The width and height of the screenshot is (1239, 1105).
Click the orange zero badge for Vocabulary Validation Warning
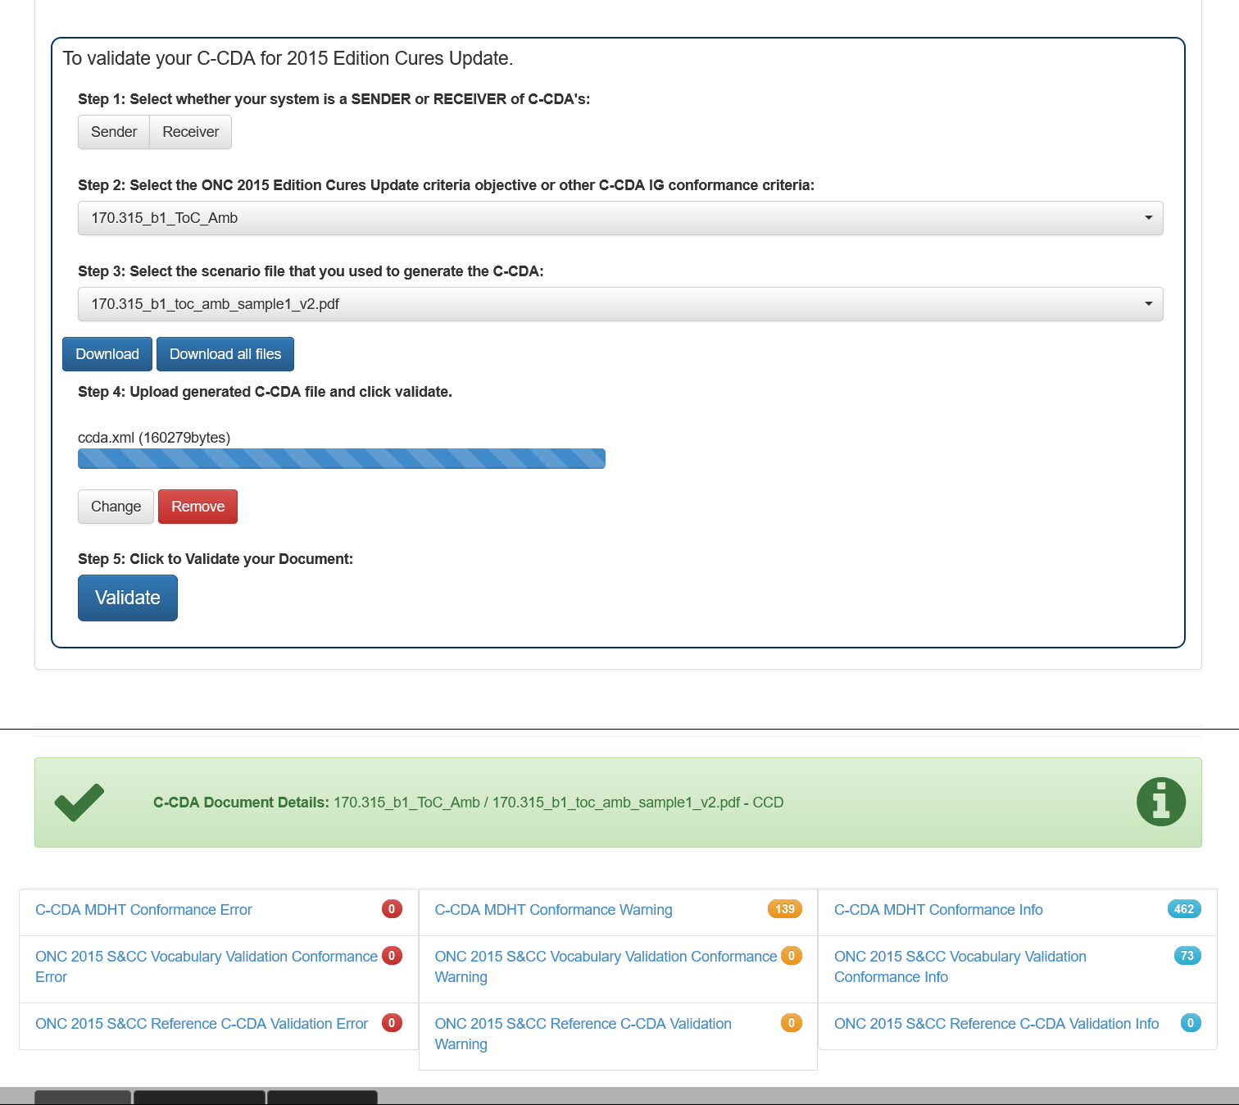pyautogui.click(x=791, y=956)
